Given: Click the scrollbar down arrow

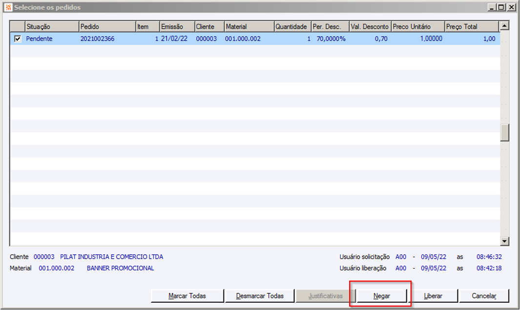Looking at the screenshot, I should pos(504,241).
